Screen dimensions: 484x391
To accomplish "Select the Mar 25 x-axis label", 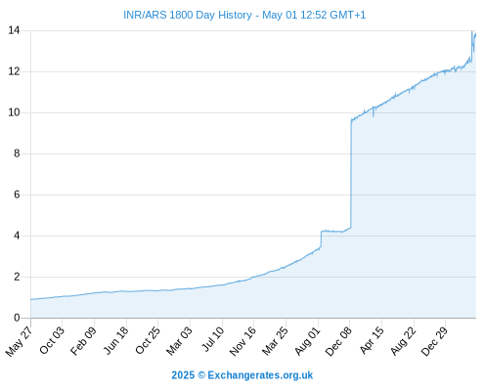I will point(275,340).
